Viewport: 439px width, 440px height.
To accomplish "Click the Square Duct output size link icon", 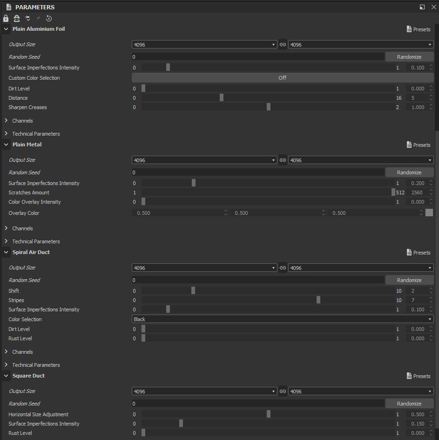I will click(283, 392).
